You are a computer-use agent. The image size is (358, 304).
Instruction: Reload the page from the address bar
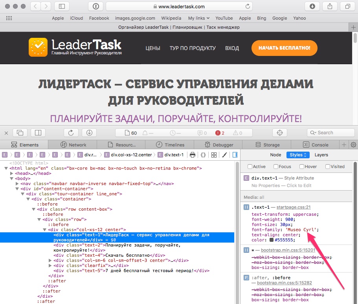(248, 6)
